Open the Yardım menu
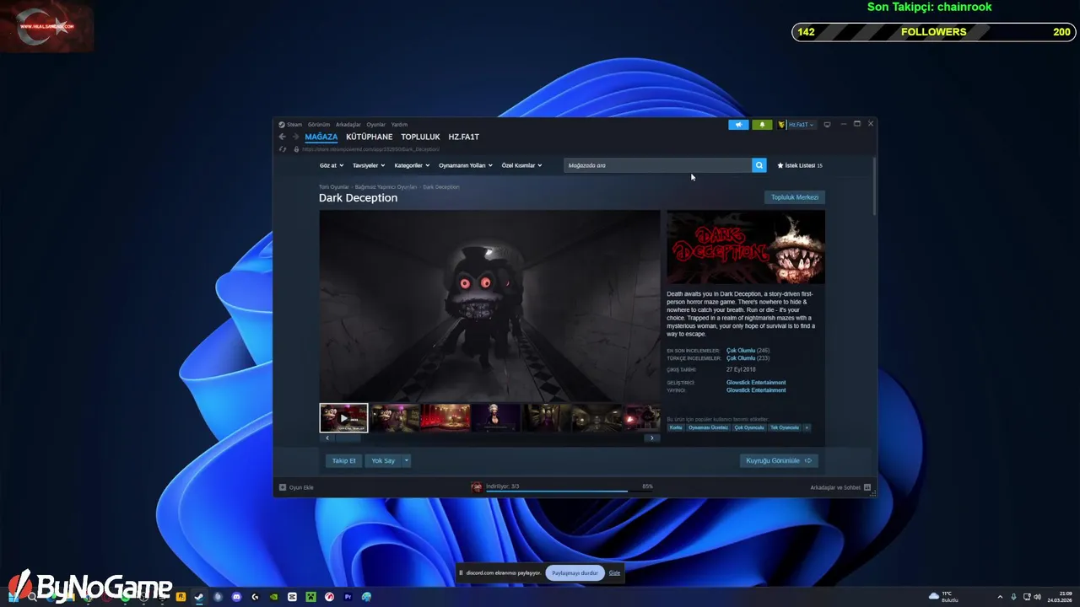The width and height of the screenshot is (1080, 607). pos(399,125)
